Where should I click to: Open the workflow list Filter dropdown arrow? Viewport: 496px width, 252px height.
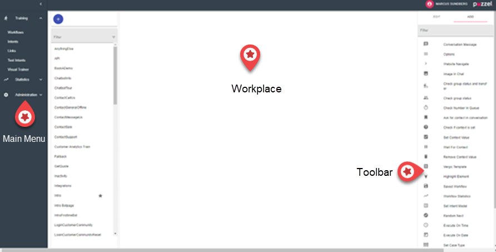click(x=113, y=37)
